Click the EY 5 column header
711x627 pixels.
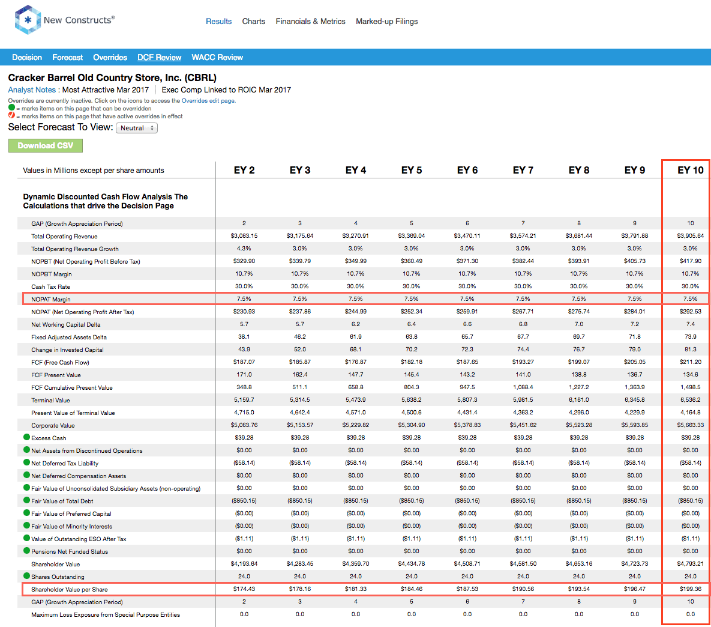click(x=411, y=170)
